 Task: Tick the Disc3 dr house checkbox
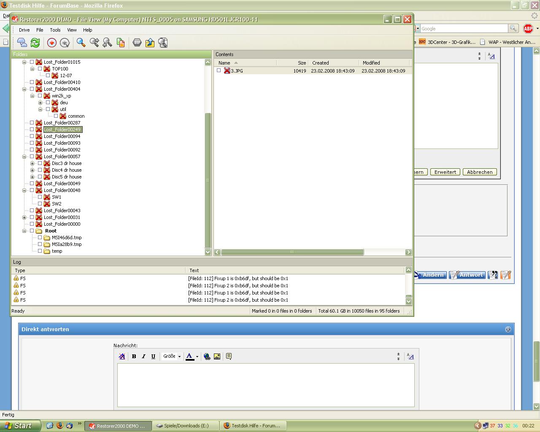(x=40, y=163)
